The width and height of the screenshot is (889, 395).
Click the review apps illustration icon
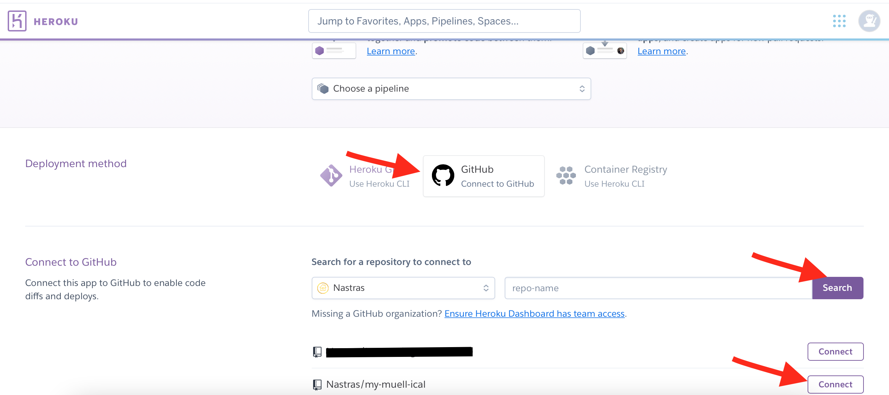click(x=605, y=51)
